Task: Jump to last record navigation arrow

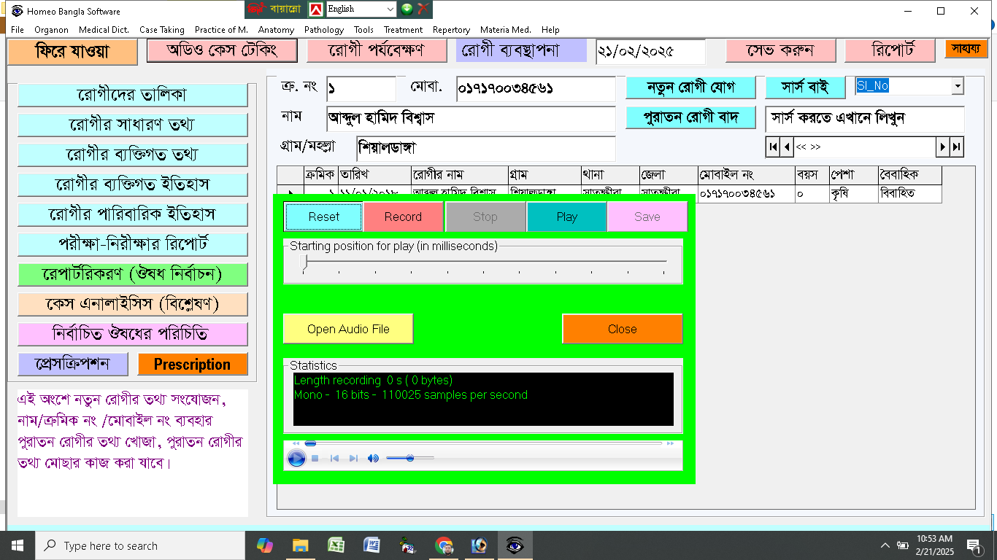Action: pyautogui.click(x=957, y=147)
